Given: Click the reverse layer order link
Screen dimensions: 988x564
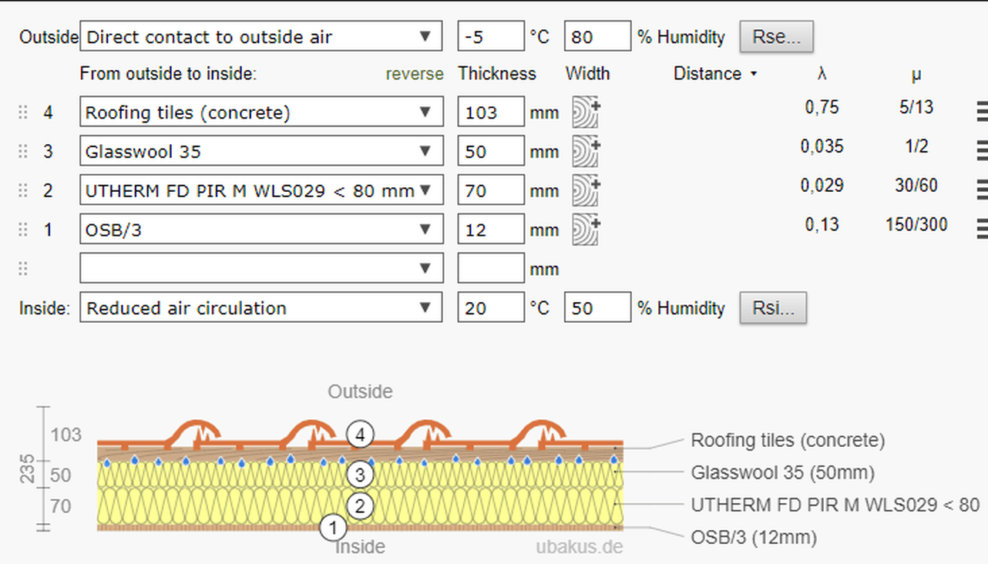Looking at the screenshot, I should 415,74.
